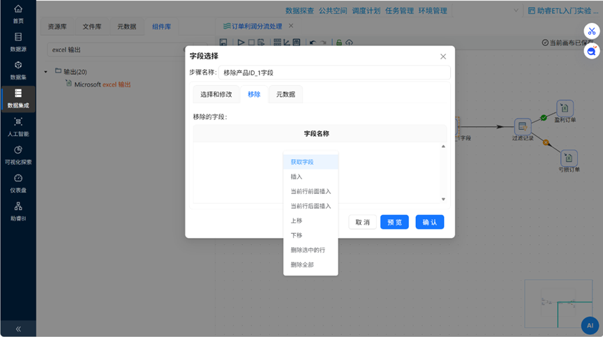603x337 pixels.
Task: Switch to the 移除 tab
Action: pos(254,94)
